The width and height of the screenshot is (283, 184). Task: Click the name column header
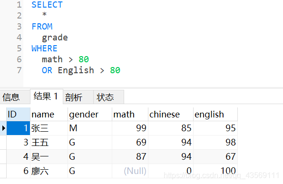click(49, 115)
